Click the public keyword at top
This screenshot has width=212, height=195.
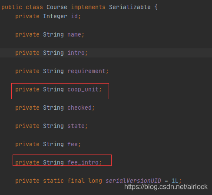point(12,7)
